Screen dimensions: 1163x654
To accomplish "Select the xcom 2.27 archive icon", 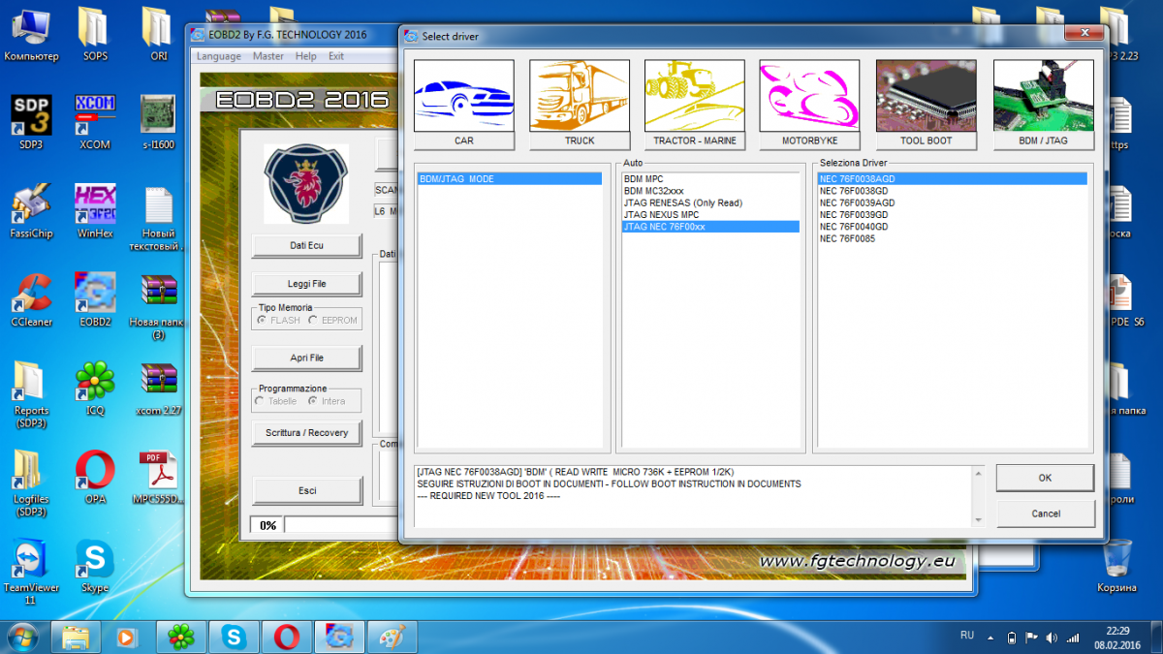I will [x=158, y=388].
